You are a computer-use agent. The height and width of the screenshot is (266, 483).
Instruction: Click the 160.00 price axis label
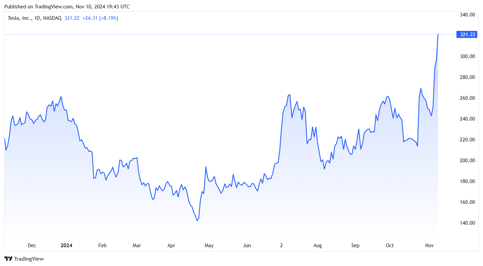(x=467, y=202)
